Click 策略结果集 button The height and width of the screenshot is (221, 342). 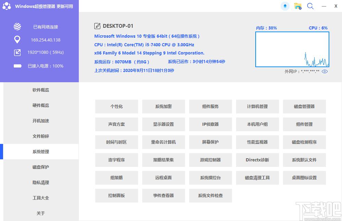[x=163, y=160]
